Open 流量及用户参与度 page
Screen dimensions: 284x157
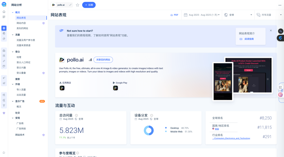(x=26, y=40)
